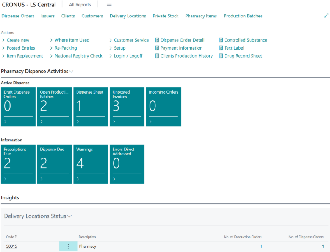Sort by the Code column header
The height and width of the screenshot is (252, 330).
[x=10, y=237]
